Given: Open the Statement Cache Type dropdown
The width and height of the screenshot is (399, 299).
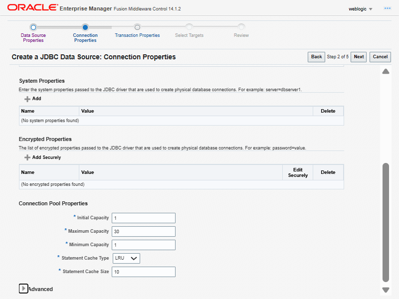Looking at the screenshot, I should [127, 258].
